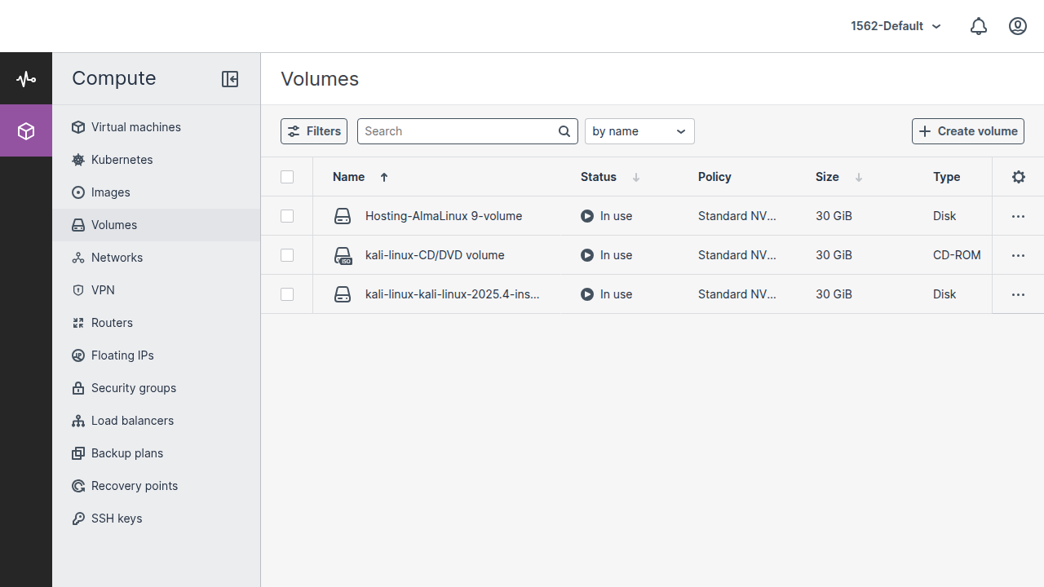This screenshot has width=1044, height=587.
Task: Collapse the Compute sidebar panel
Action: tap(230, 78)
